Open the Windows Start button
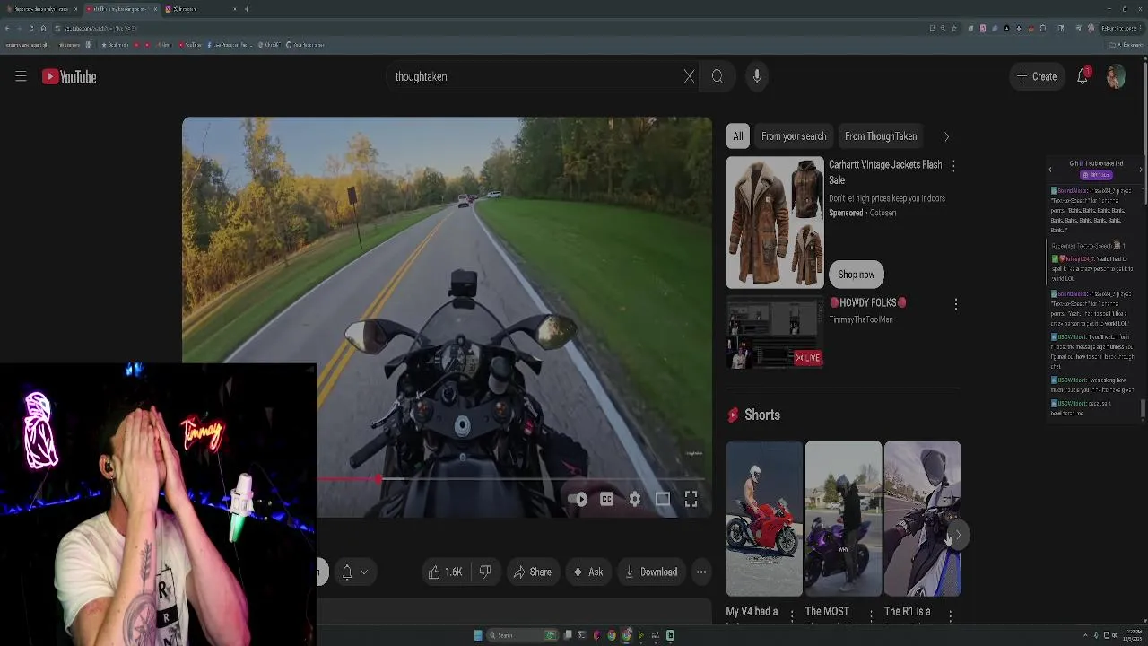1148x646 pixels. [478, 635]
